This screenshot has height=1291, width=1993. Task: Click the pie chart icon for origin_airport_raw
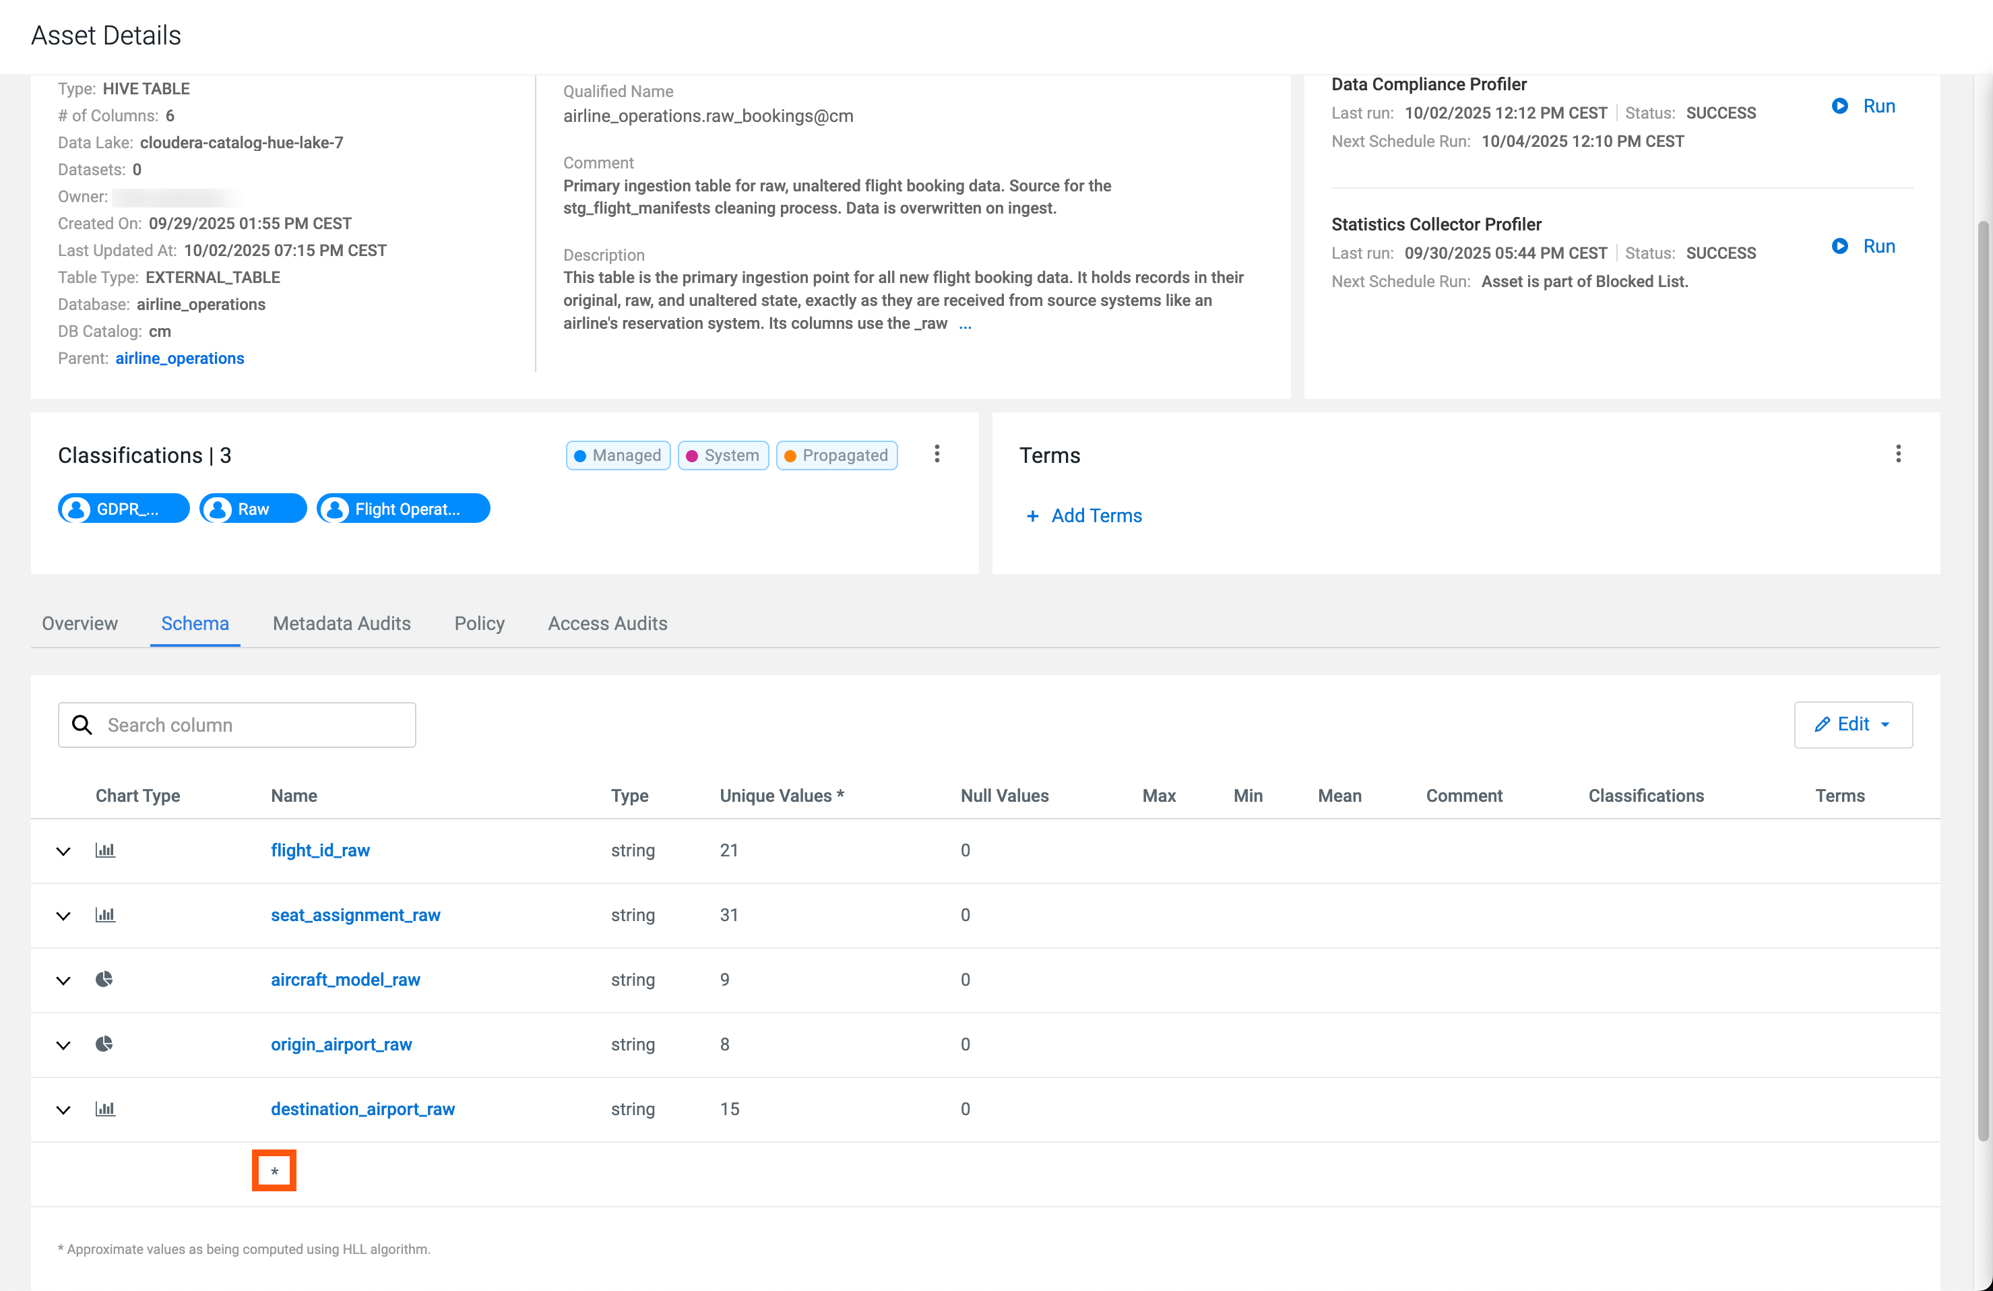104,1044
